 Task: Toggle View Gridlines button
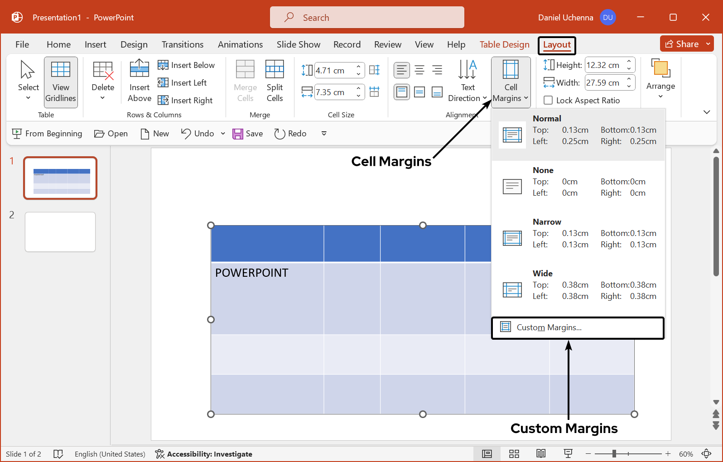(61, 82)
